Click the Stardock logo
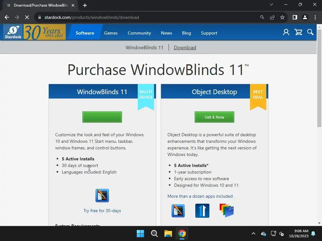This screenshot has width=322, height=241. click(13, 32)
